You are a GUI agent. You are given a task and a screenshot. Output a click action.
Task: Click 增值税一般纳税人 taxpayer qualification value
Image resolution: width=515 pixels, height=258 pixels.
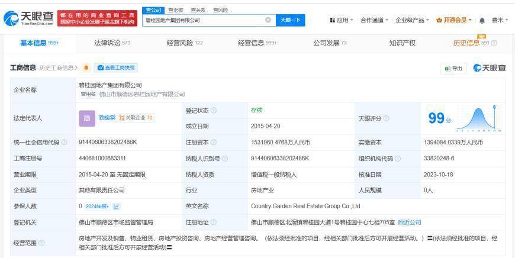[273, 175]
